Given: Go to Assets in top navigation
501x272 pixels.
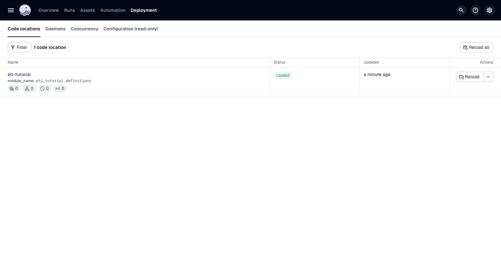Looking at the screenshot, I should tap(87, 10).
